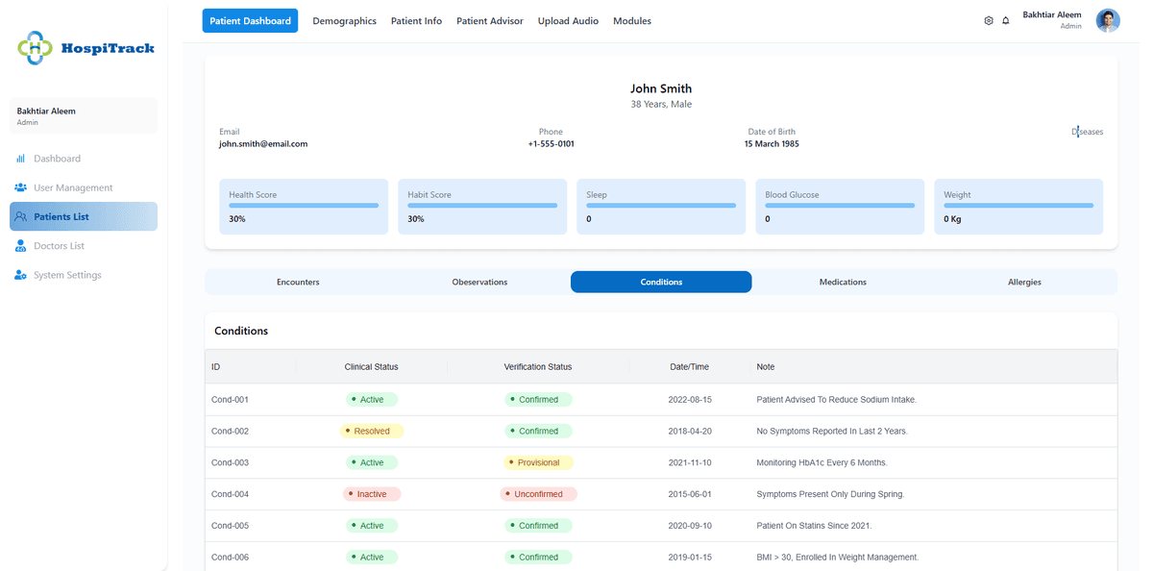Open the Demographics menu item

pyautogui.click(x=344, y=21)
